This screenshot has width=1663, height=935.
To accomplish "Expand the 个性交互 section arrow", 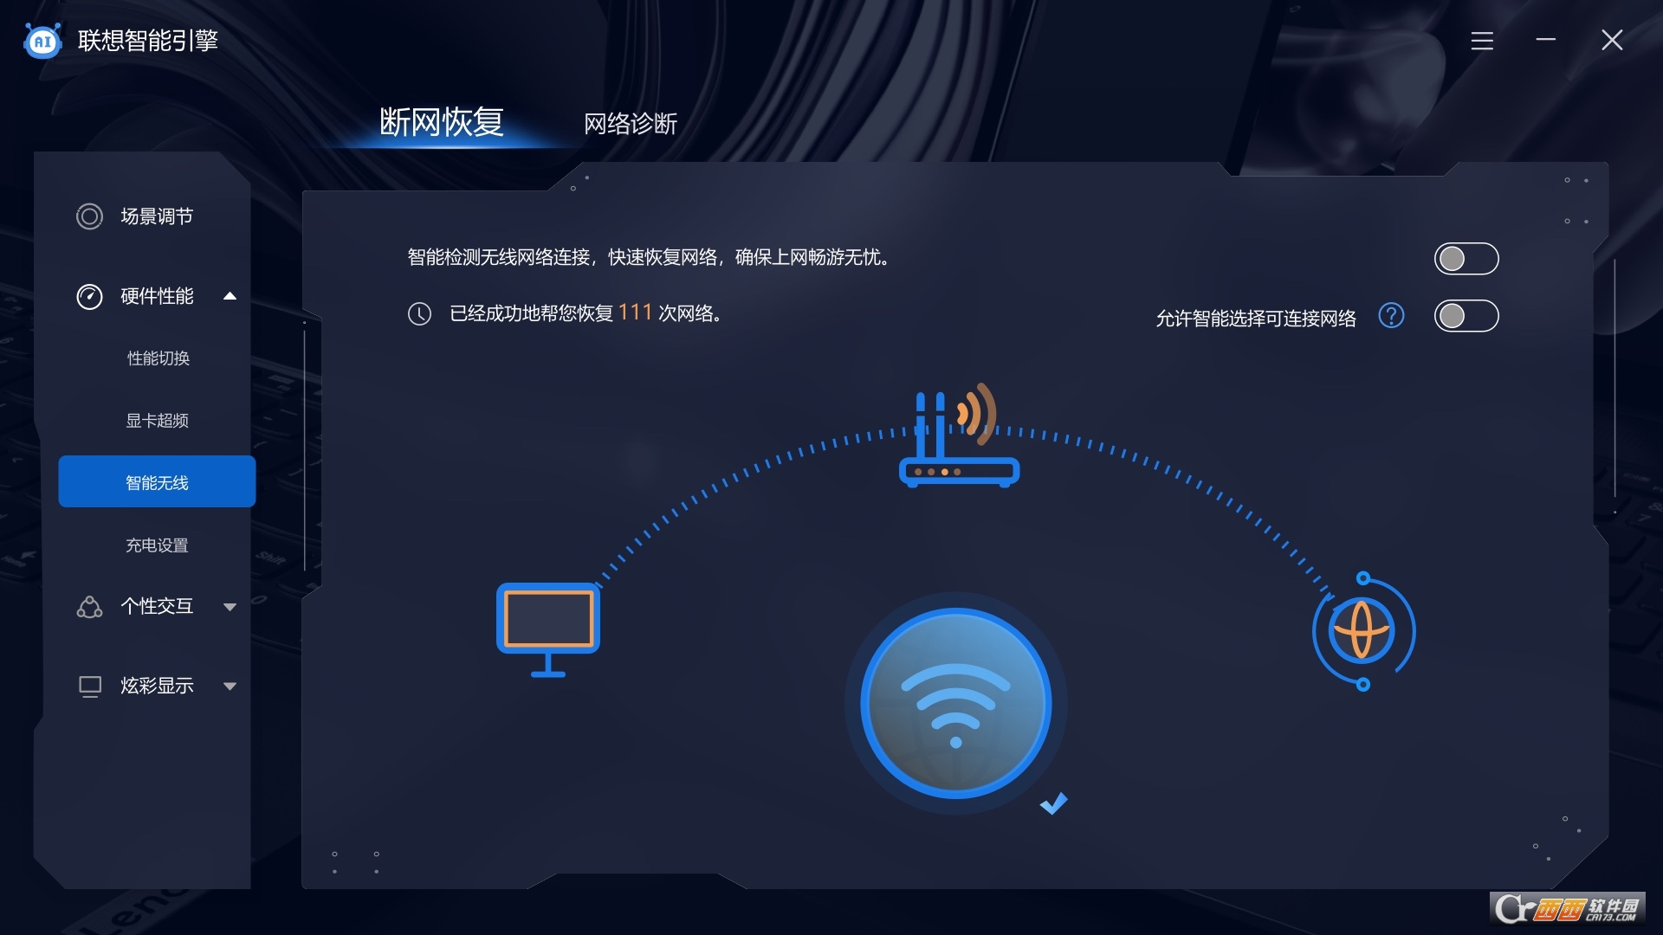I will pyautogui.click(x=230, y=607).
